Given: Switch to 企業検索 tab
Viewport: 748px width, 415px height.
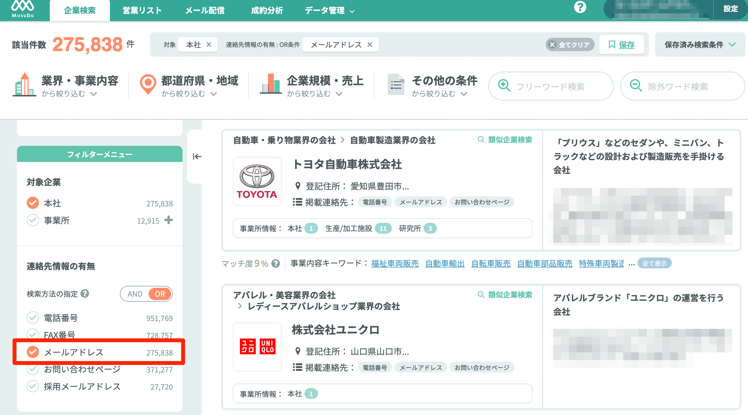Looking at the screenshot, I should click(x=80, y=11).
